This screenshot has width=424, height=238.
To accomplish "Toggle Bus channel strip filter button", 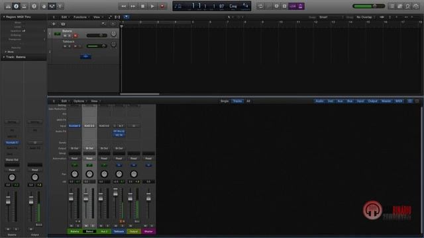I will pos(350,101).
